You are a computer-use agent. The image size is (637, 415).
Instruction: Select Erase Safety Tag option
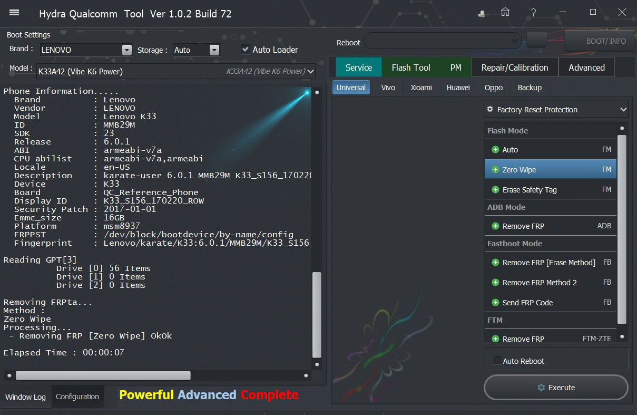point(550,190)
